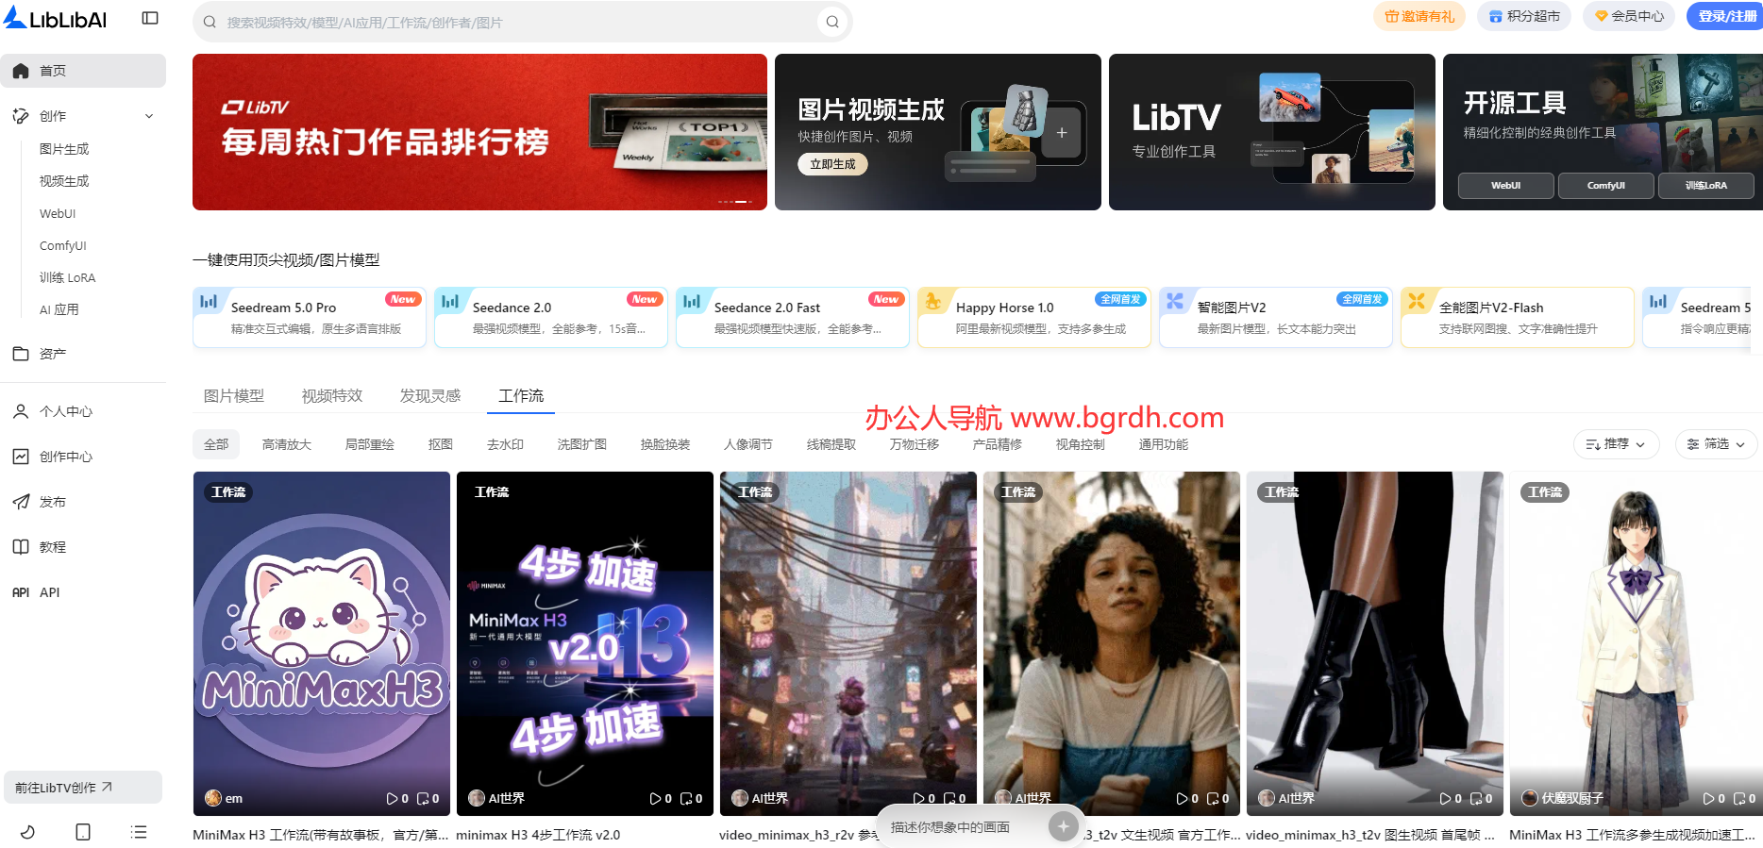1763x848 pixels.
Task: Click 立即生成 button
Action: pos(832,164)
